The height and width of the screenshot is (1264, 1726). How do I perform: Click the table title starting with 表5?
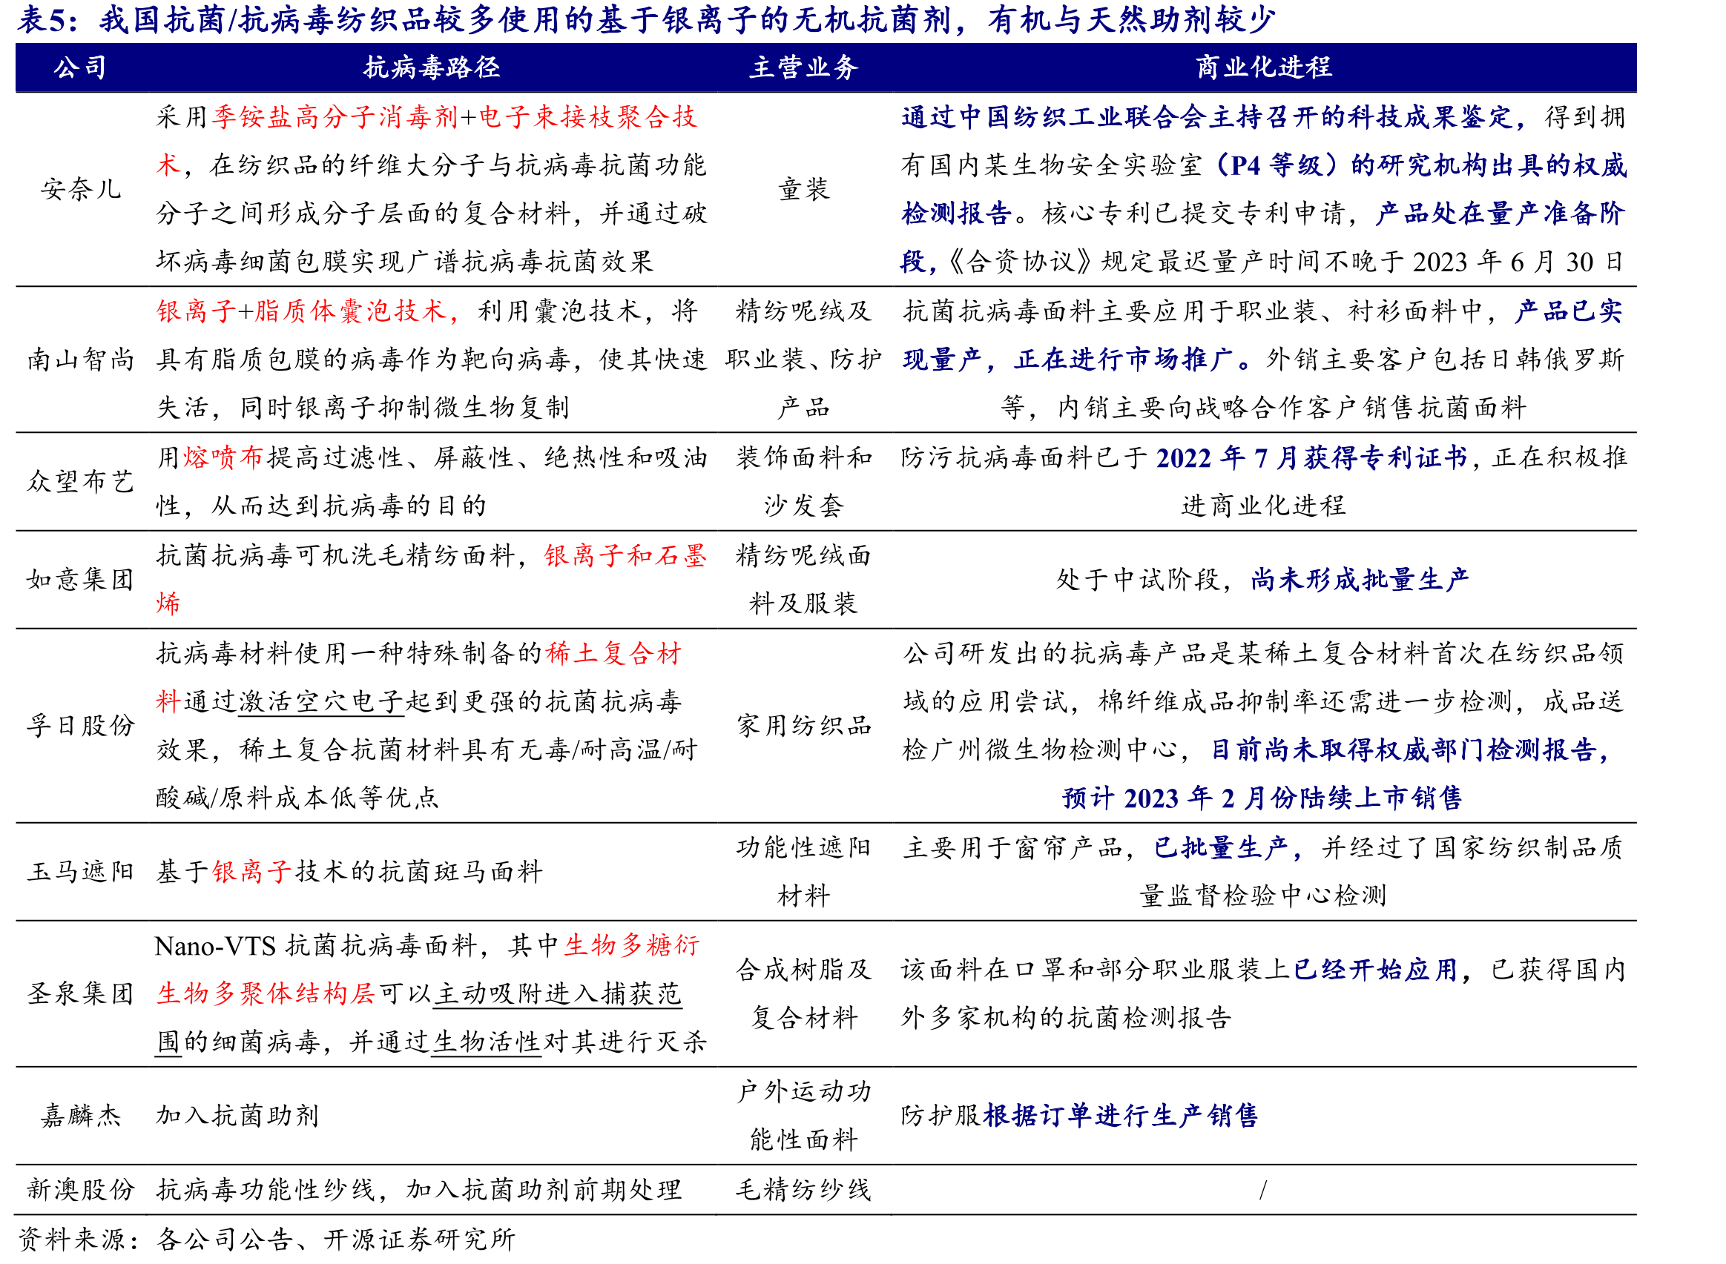[x=647, y=20]
